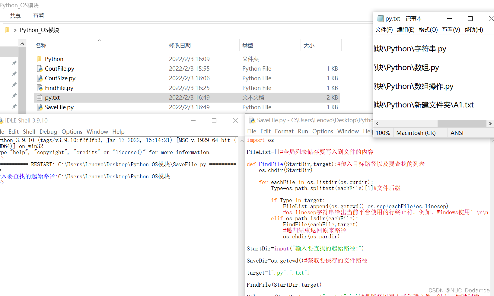Click Macintosh (CR) in Notepad status bar
The image size is (494, 296).
[x=416, y=133]
